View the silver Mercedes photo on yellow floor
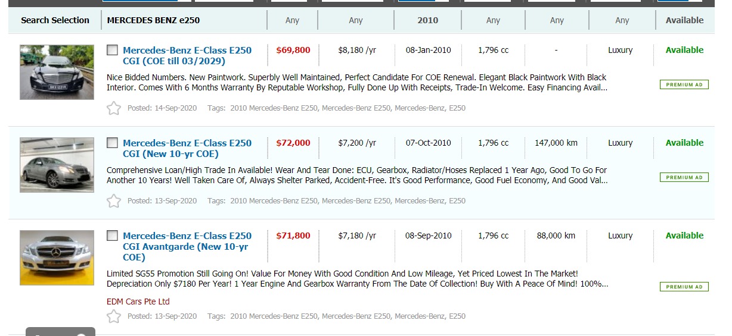Image resolution: width=732 pixels, height=336 pixels. pos(57,258)
